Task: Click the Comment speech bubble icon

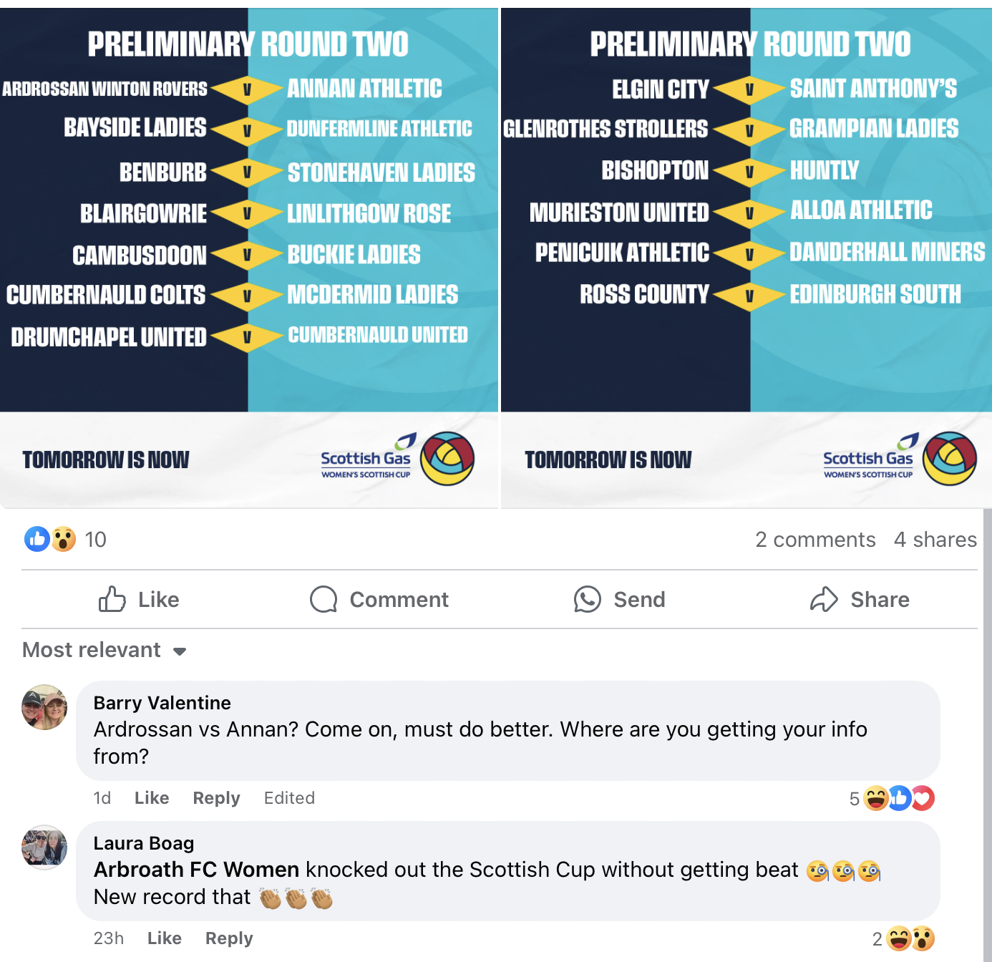Action: (x=324, y=599)
